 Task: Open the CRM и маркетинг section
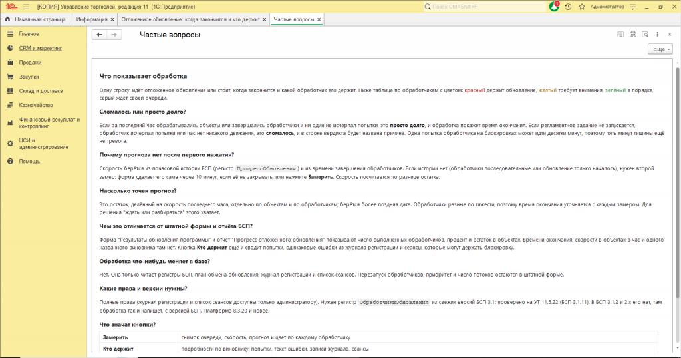click(41, 48)
